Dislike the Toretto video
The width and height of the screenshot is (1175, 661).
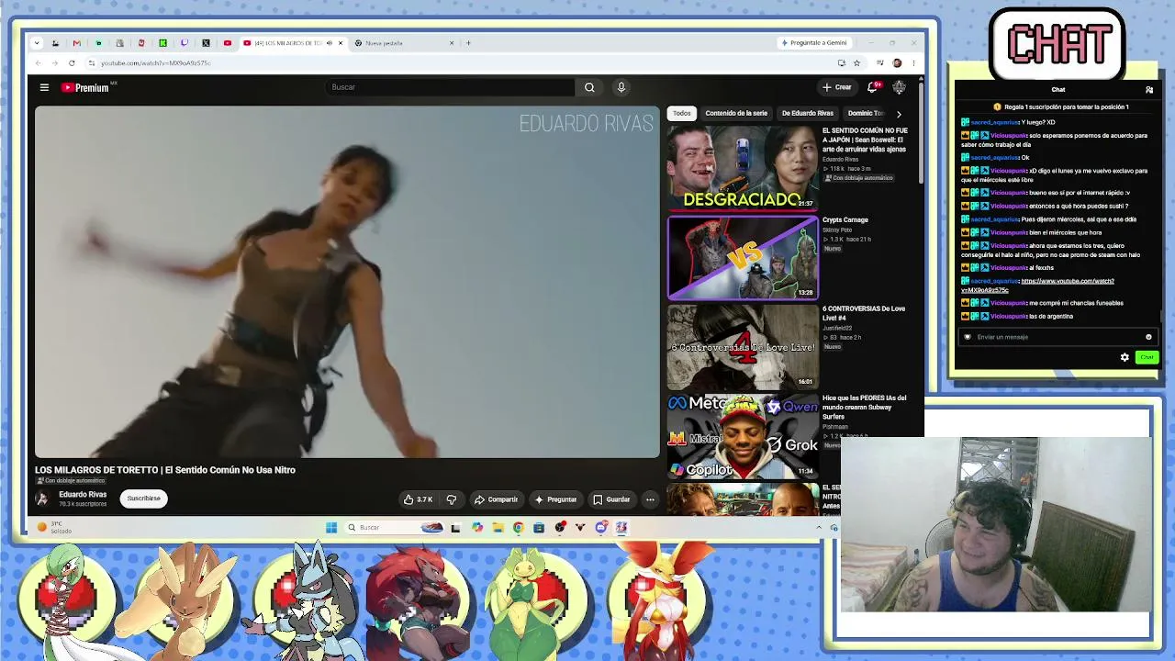tap(451, 499)
